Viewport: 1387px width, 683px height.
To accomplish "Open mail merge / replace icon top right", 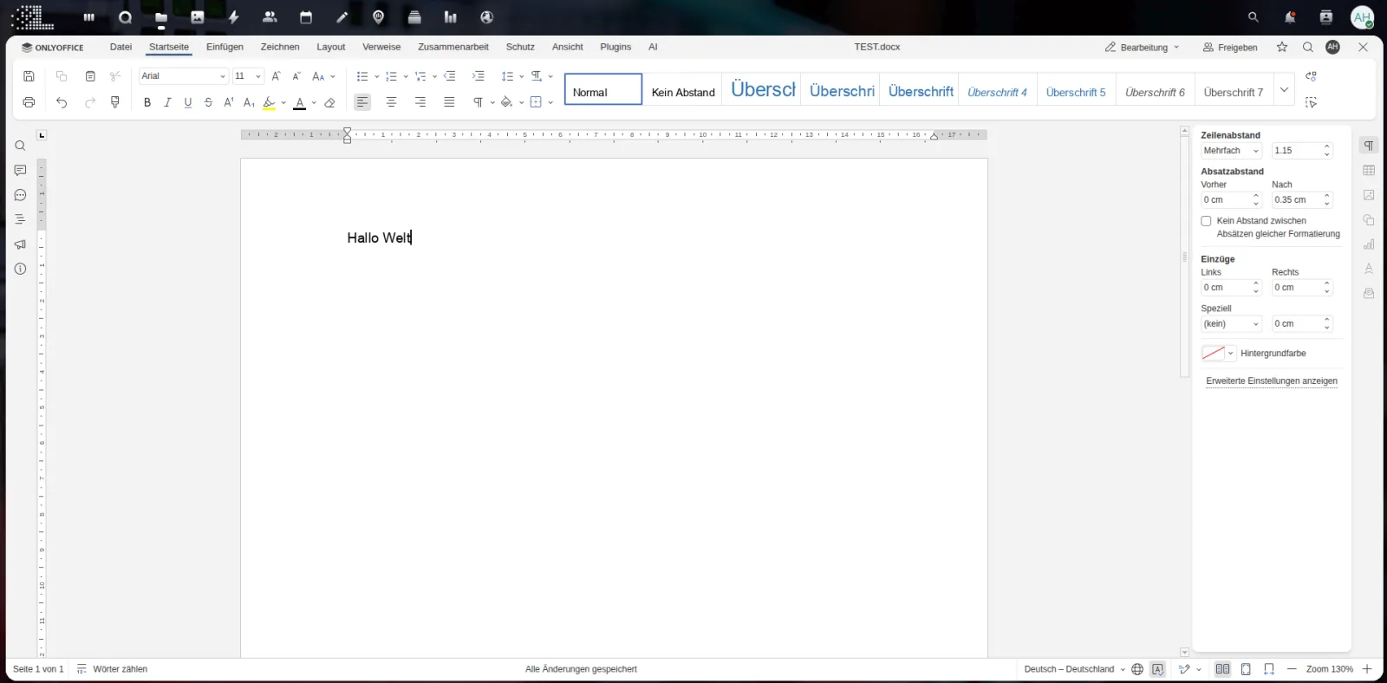I will 1311,76.
